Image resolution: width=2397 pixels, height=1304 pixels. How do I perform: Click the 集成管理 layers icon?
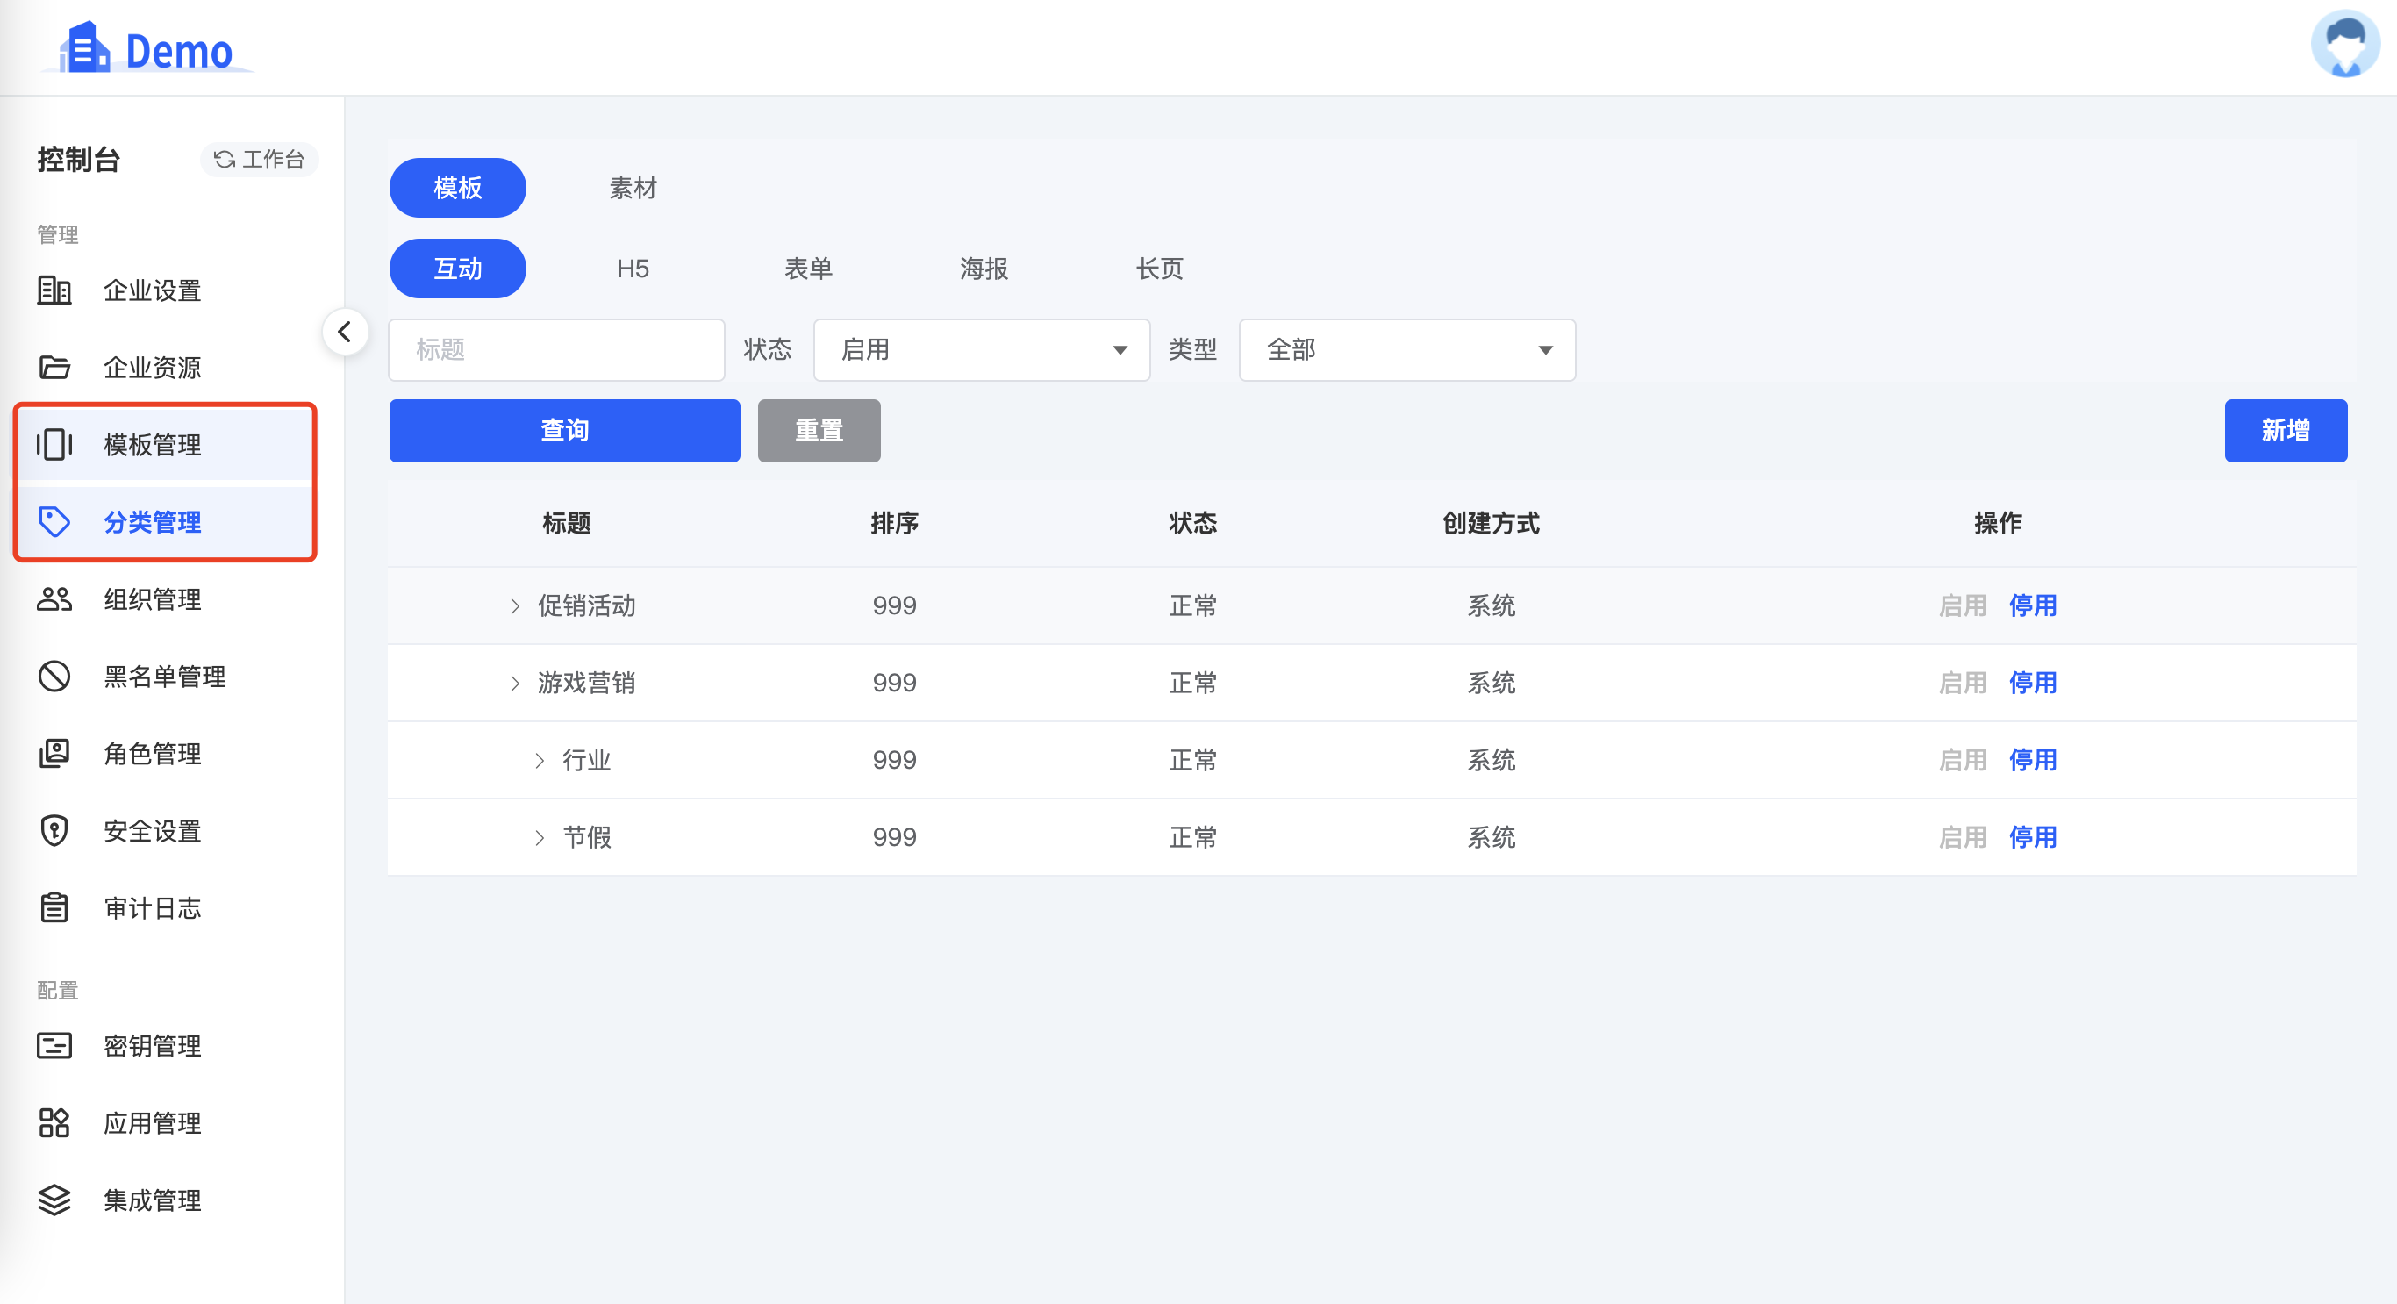coord(54,1200)
